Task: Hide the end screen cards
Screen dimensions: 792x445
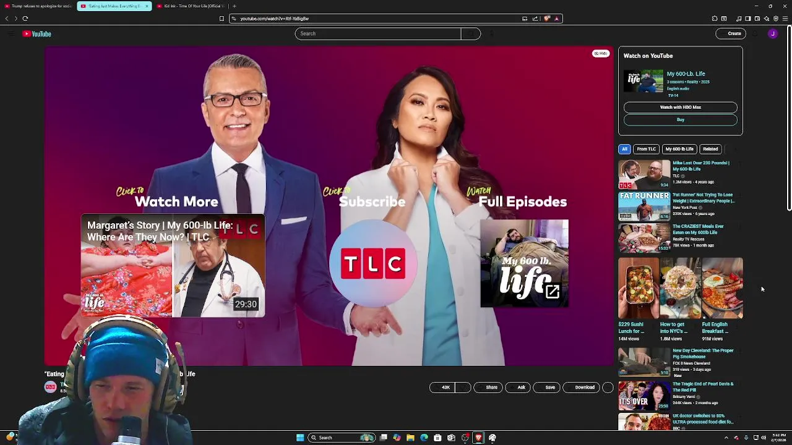Action: click(x=601, y=54)
